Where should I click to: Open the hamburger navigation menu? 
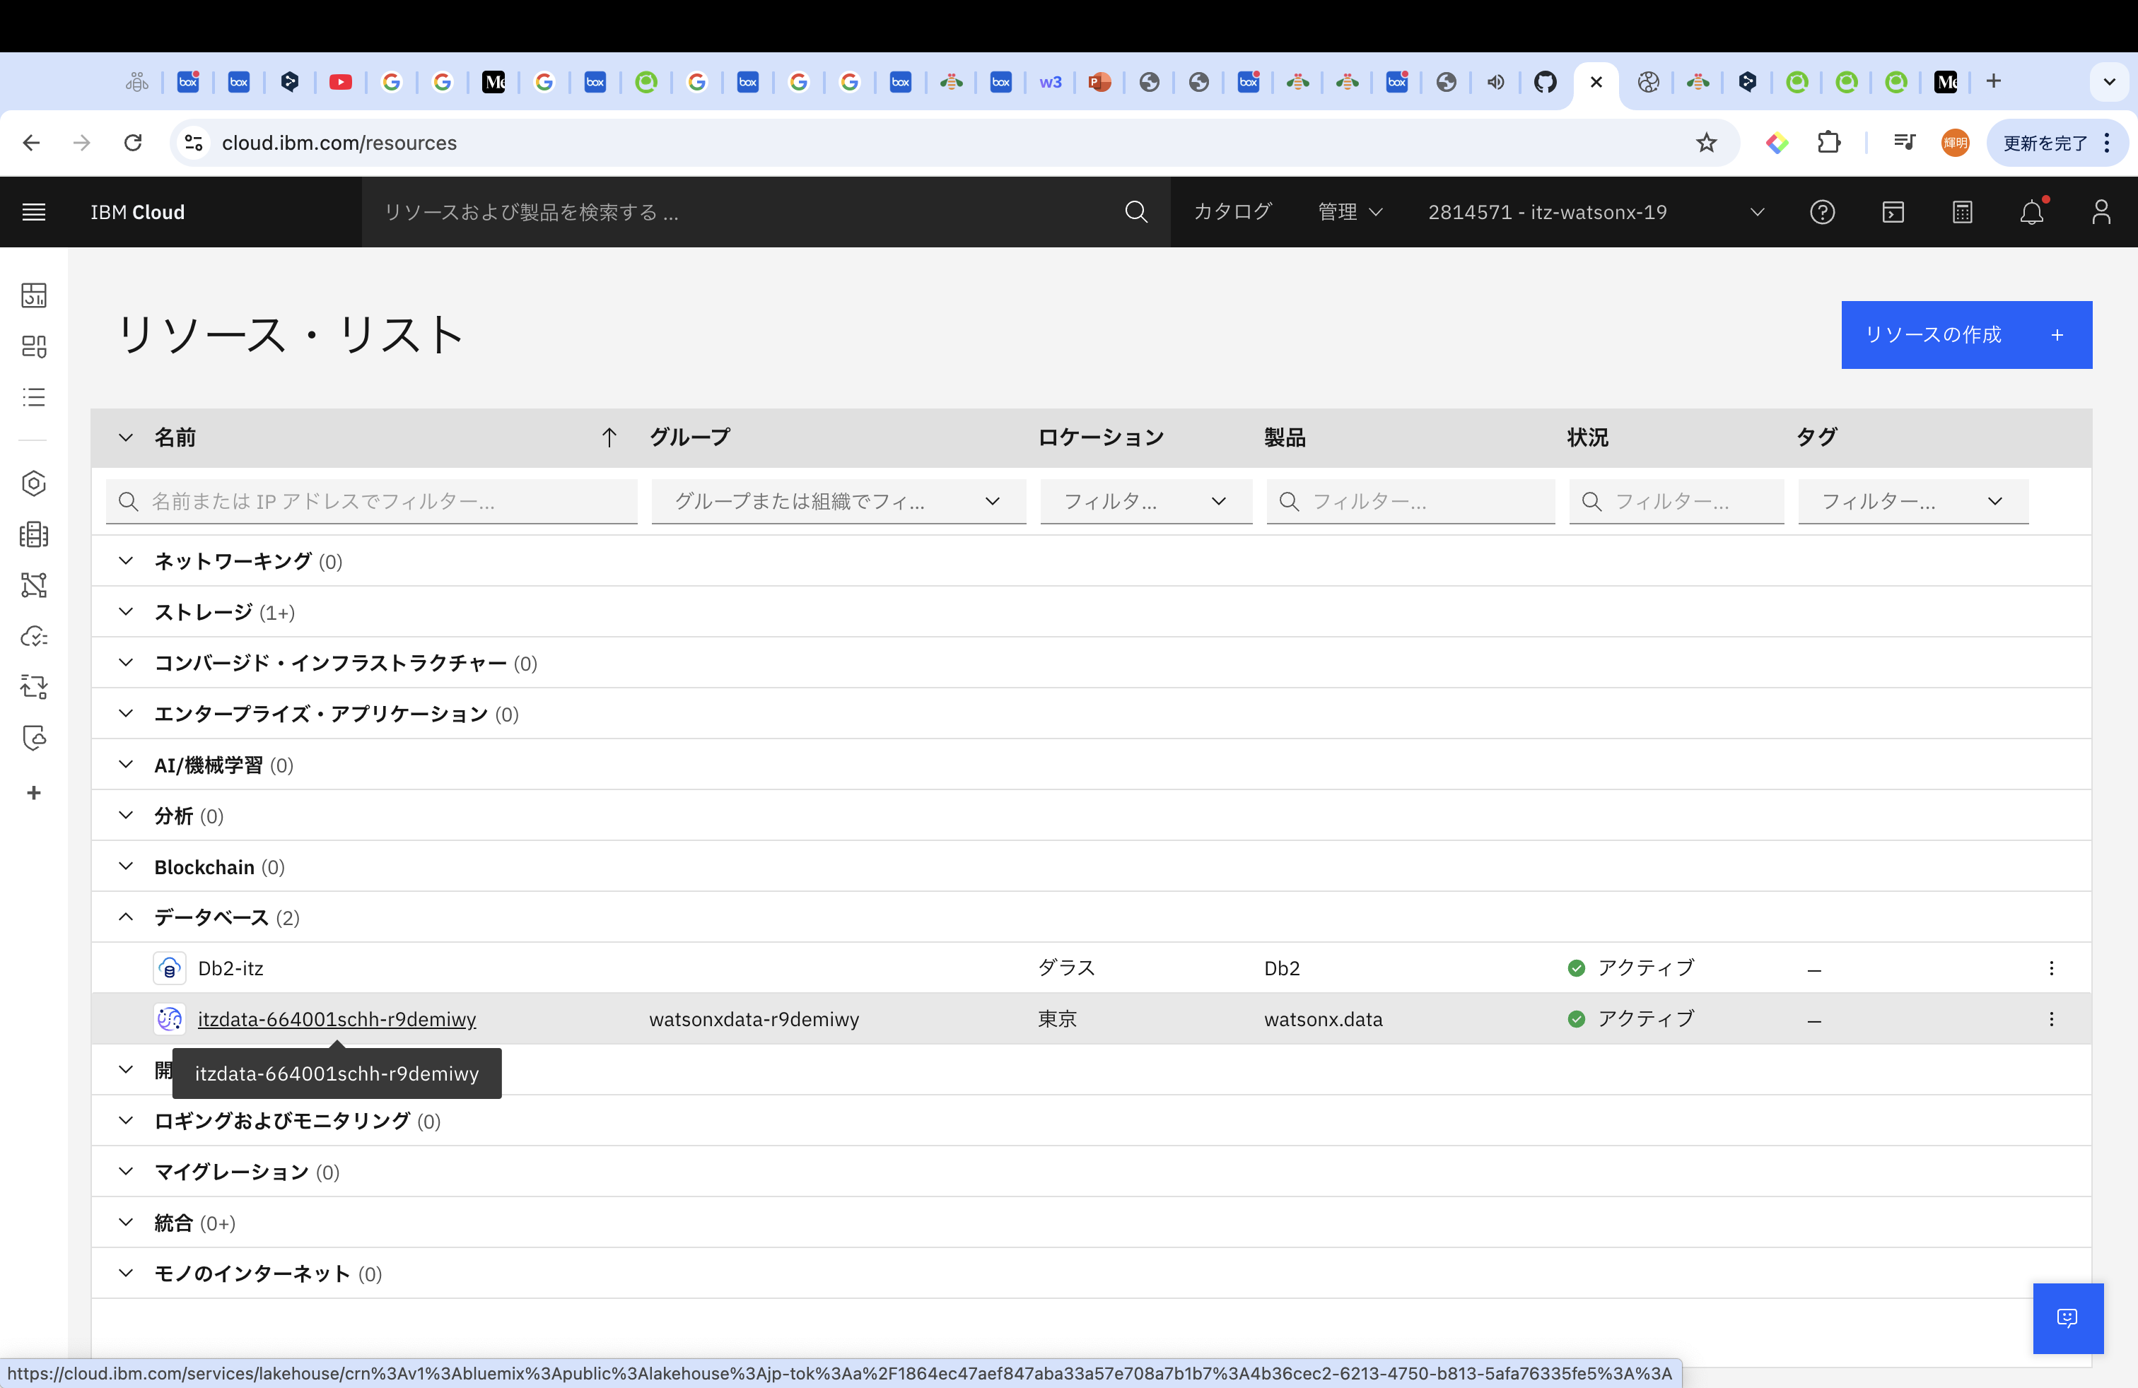[x=33, y=212]
